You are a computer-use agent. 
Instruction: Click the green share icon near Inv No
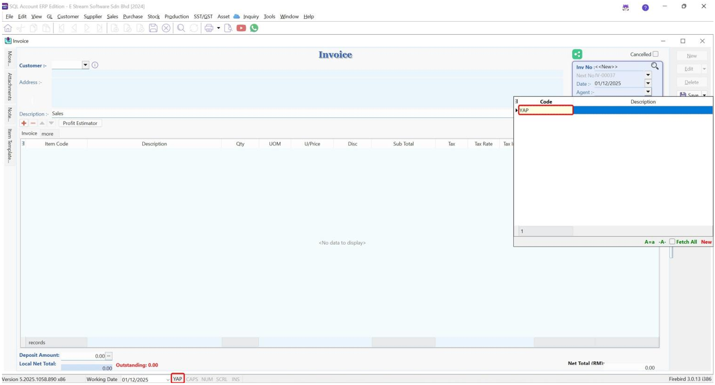(578, 53)
